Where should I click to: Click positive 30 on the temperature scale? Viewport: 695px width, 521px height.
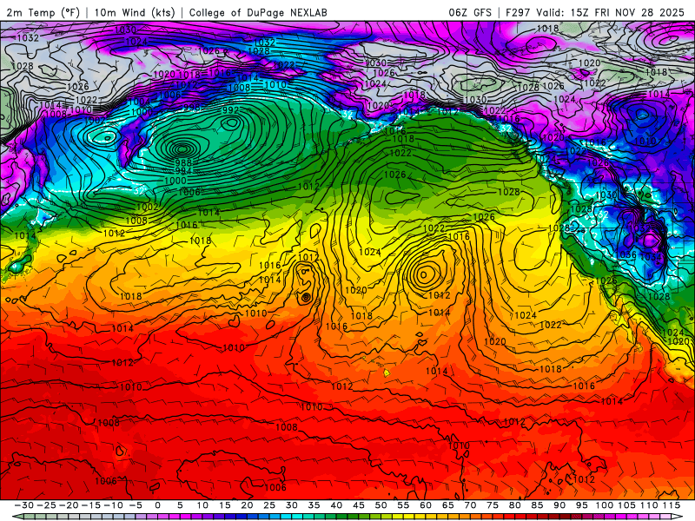pos(291,505)
